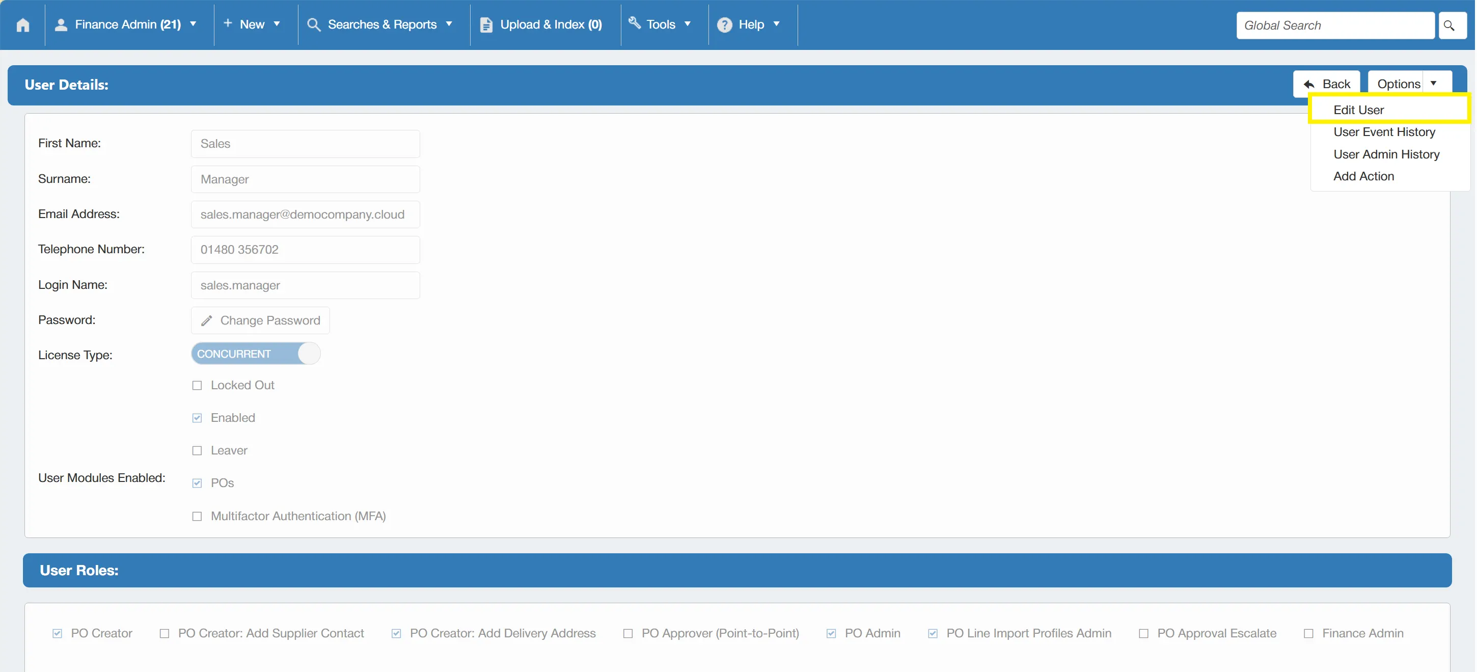Image resolution: width=1477 pixels, height=672 pixels.
Task: Click the Login Name field
Action: (x=306, y=285)
